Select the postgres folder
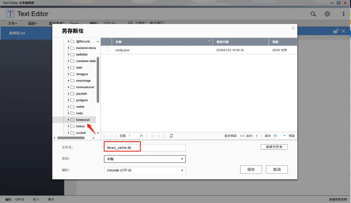 point(82,100)
